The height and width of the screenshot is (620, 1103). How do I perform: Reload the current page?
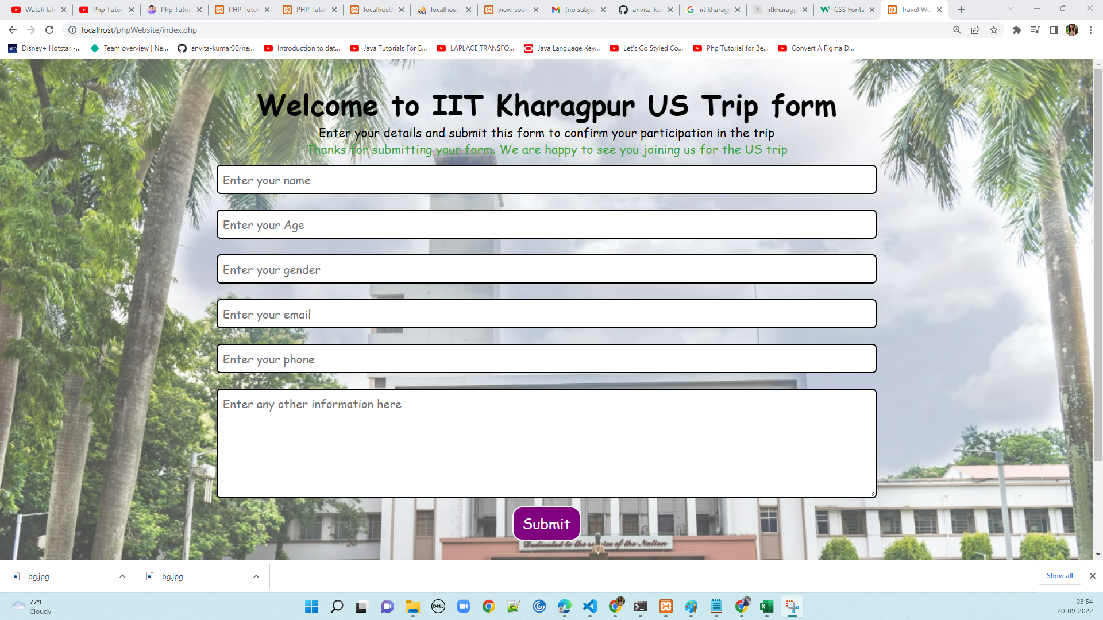49,30
